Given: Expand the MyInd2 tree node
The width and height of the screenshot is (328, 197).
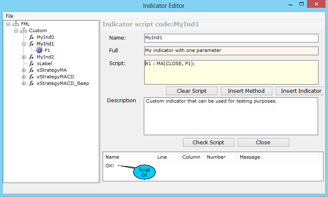Looking at the screenshot, I should click(x=24, y=57).
